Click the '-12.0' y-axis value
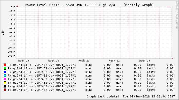 12,32
